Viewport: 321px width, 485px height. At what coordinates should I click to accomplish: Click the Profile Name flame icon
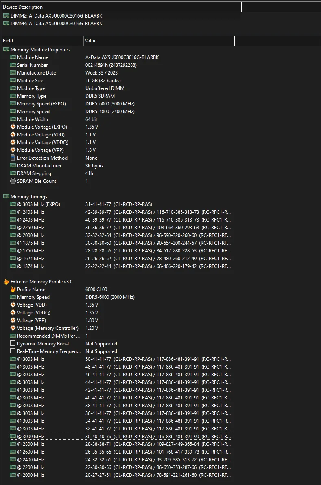(x=13, y=289)
